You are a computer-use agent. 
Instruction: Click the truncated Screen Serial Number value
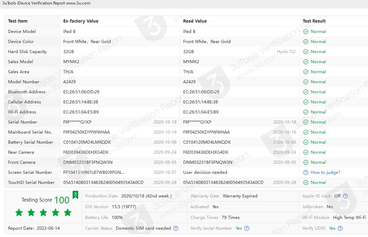(93, 172)
